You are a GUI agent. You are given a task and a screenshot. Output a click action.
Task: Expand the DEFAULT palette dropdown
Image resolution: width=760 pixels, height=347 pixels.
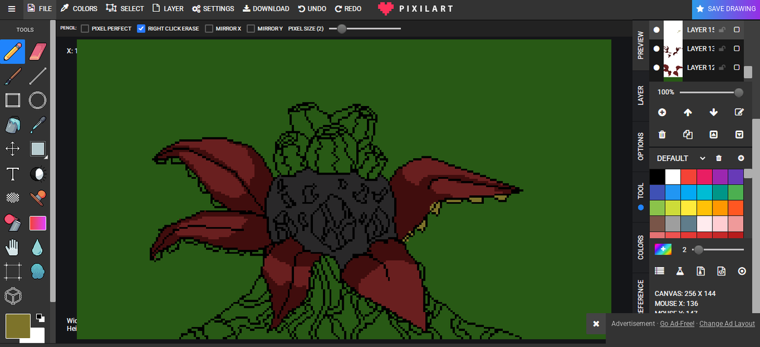pyautogui.click(x=702, y=158)
